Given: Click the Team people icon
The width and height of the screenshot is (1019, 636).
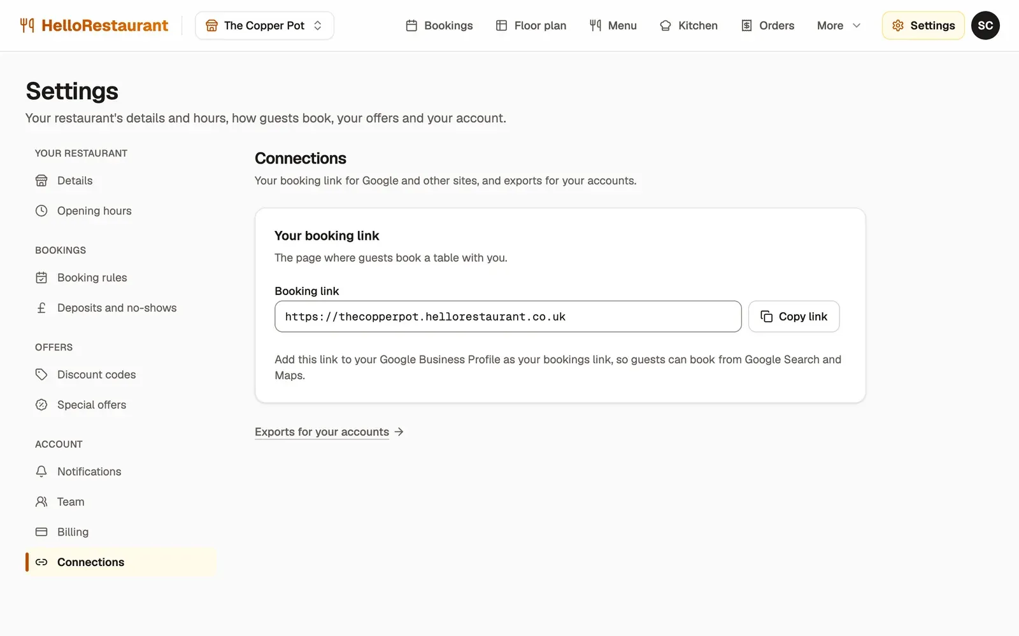Looking at the screenshot, I should point(41,502).
